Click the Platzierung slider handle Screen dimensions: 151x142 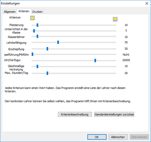click(x=37, y=25)
